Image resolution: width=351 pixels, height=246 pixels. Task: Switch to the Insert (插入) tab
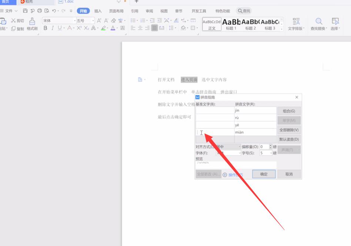point(98,11)
